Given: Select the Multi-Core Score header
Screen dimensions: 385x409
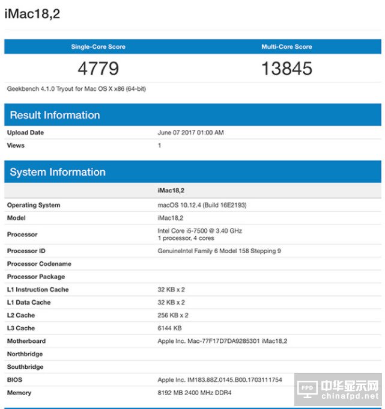Looking at the screenshot, I should pyautogui.click(x=286, y=47).
